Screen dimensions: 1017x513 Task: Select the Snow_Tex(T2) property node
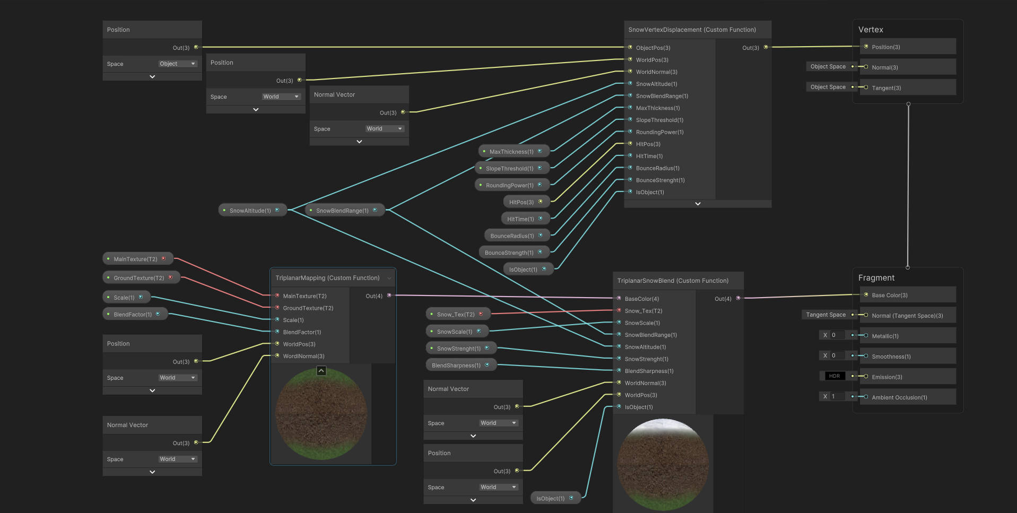click(x=458, y=314)
